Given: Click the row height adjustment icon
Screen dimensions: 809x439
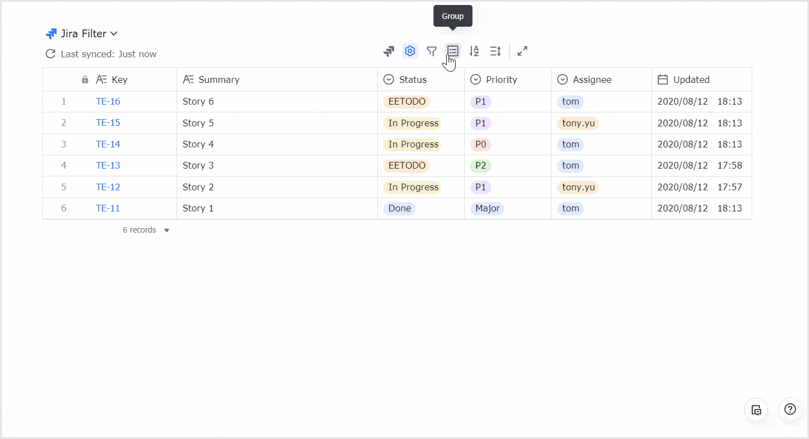Looking at the screenshot, I should click(x=495, y=51).
